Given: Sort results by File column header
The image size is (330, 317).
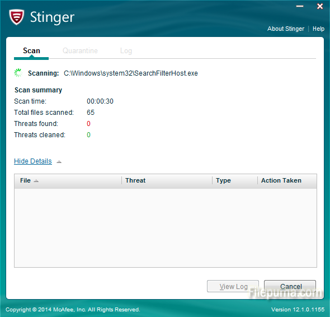Looking at the screenshot, I should click(x=68, y=181).
